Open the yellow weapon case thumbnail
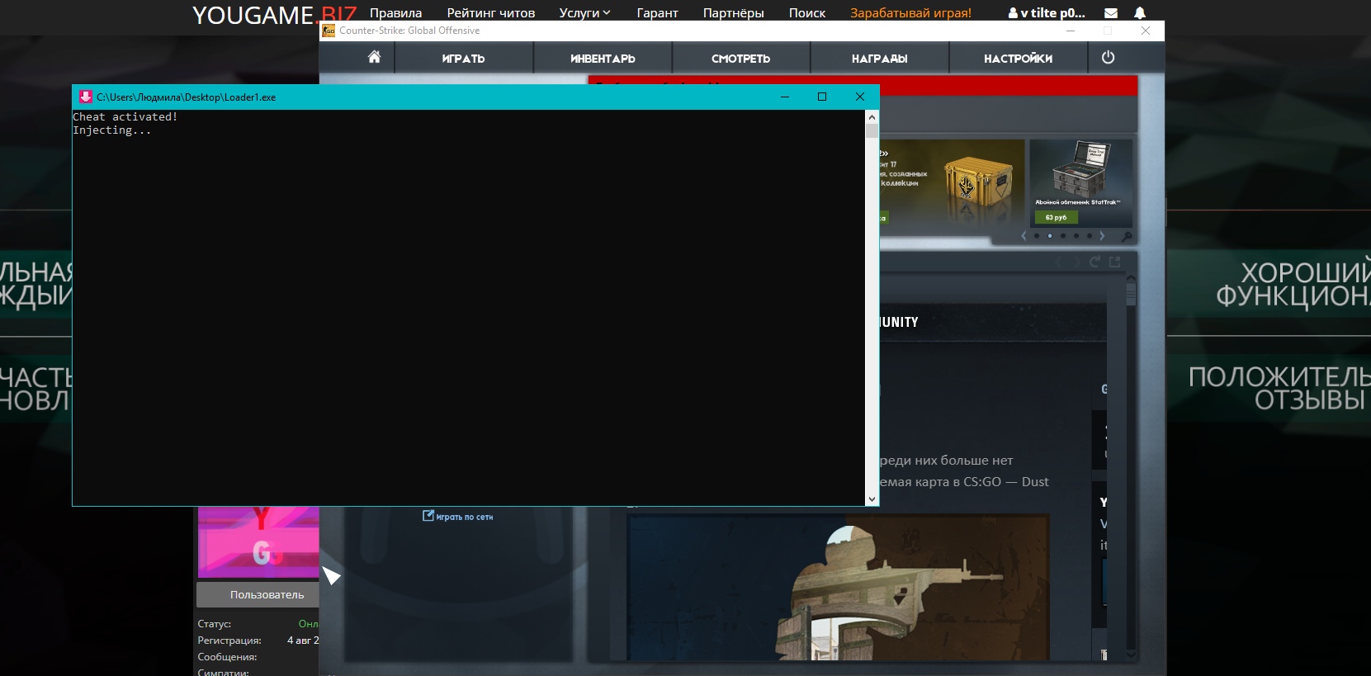This screenshot has width=1371, height=676. point(978,181)
